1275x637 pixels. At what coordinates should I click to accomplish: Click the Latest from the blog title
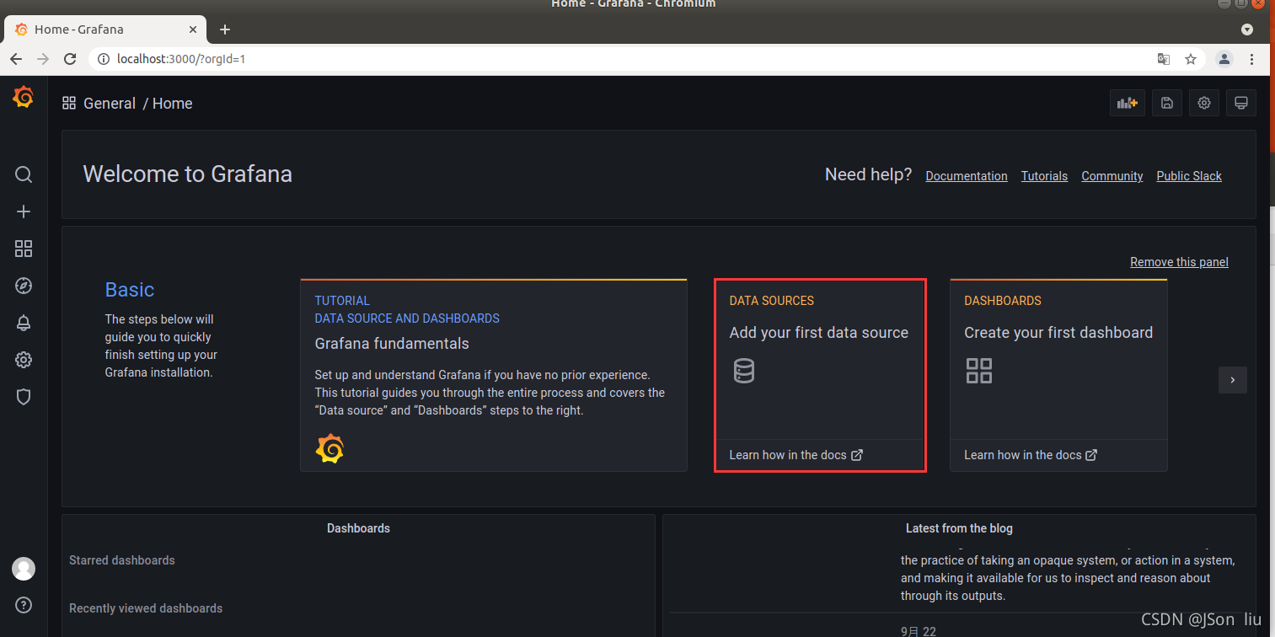pyautogui.click(x=959, y=528)
